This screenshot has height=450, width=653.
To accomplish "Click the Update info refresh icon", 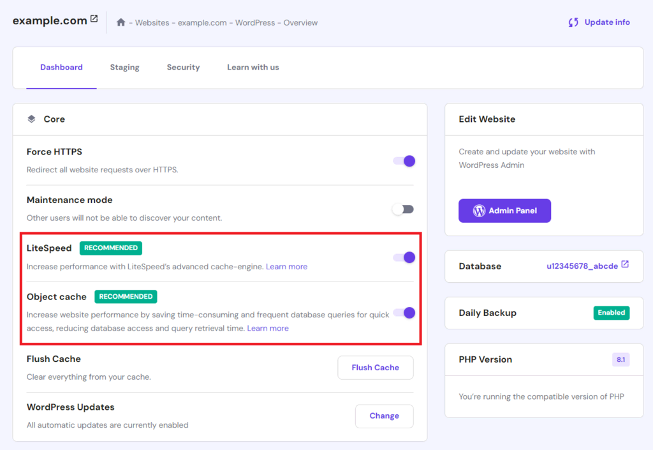I will (x=573, y=22).
